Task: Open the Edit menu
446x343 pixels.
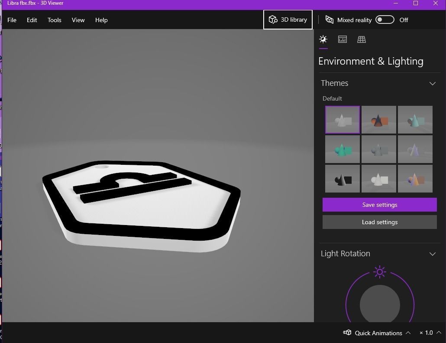Action: point(32,20)
